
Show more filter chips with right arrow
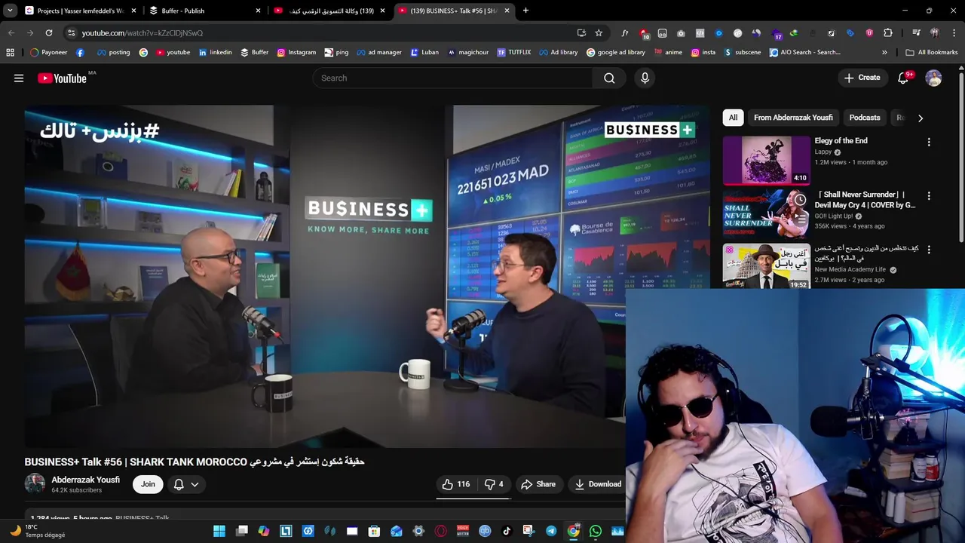(920, 118)
